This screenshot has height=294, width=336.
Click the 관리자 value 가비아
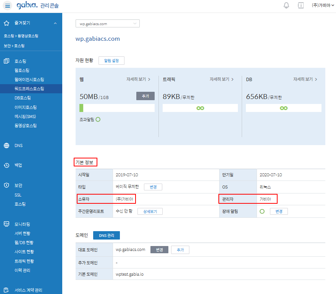(265, 199)
